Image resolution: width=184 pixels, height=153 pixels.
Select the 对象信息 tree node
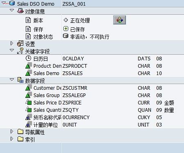(x=35, y=11)
